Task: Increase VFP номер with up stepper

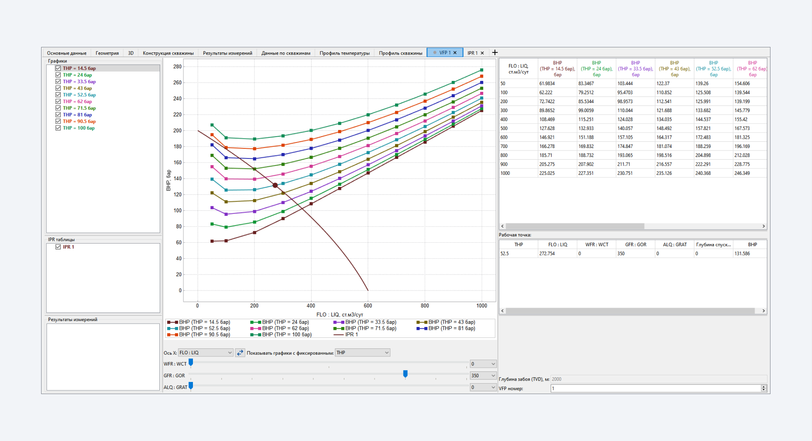Action: tap(764, 387)
